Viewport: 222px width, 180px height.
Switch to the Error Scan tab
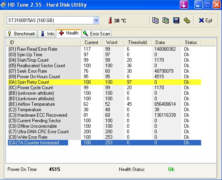point(96,34)
